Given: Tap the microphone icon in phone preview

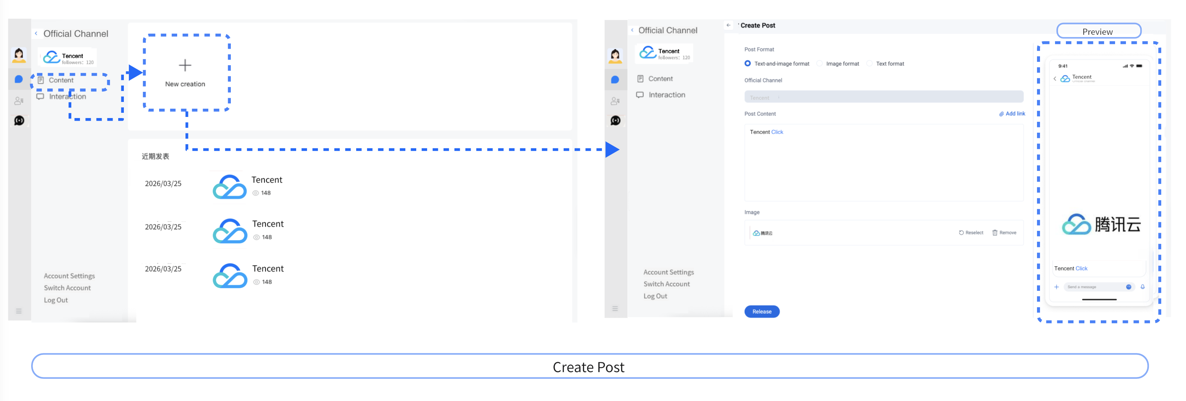Looking at the screenshot, I should (1143, 287).
